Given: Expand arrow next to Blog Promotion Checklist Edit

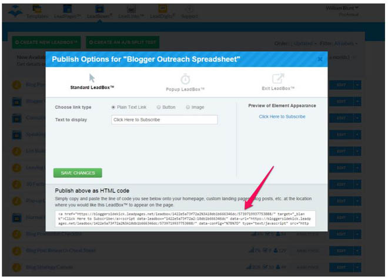Looking at the screenshot, I should (x=357, y=234).
